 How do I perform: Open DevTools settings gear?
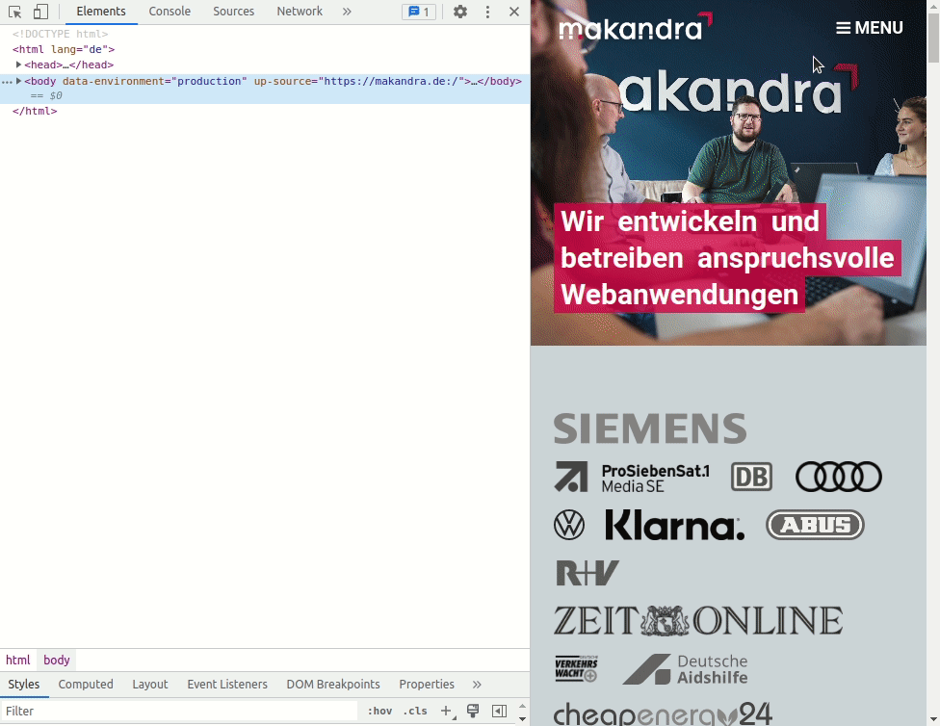pos(460,12)
